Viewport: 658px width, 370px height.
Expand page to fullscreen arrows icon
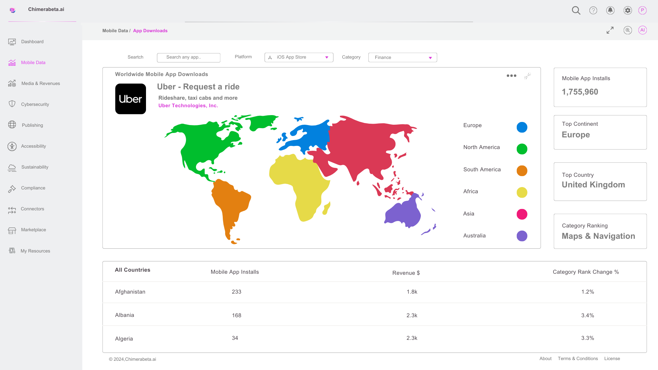(x=610, y=30)
